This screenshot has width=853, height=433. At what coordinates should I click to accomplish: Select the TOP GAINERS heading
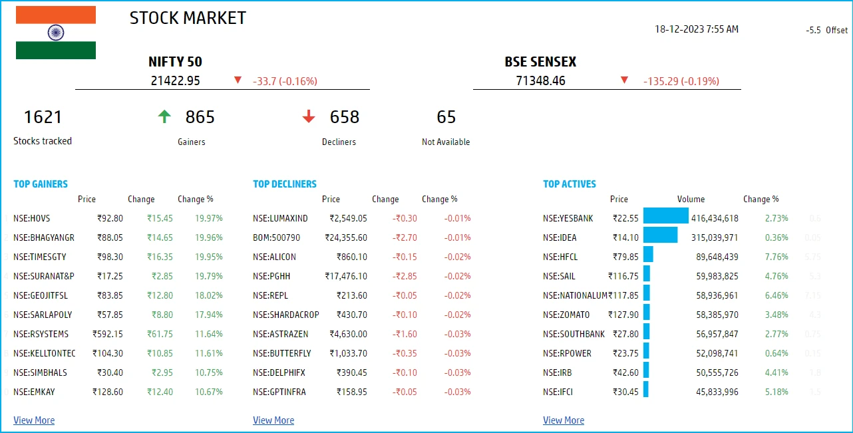tap(41, 184)
